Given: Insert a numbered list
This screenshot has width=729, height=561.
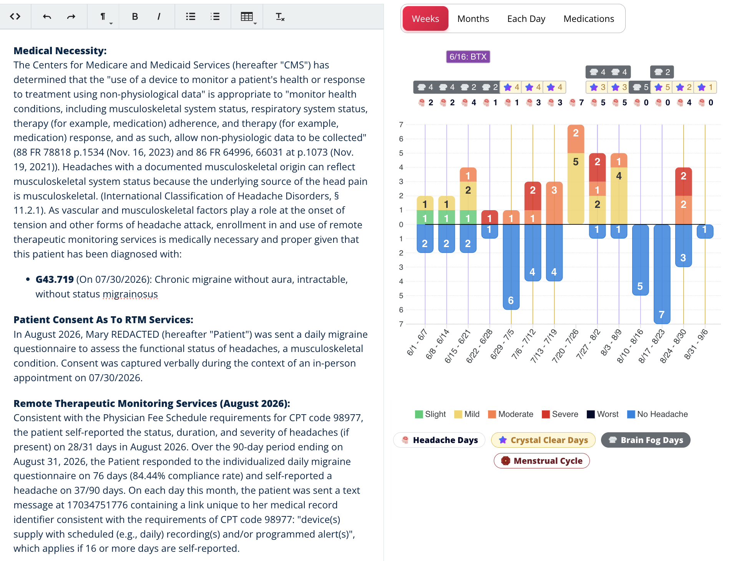Looking at the screenshot, I should tap(215, 17).
